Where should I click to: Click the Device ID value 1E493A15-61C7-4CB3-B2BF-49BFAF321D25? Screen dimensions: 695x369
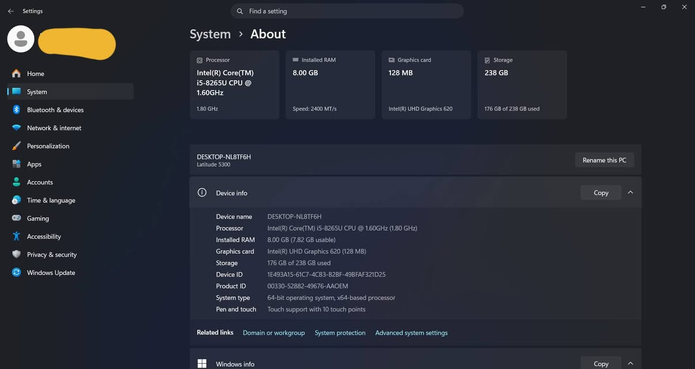click(x=326, y=274)
